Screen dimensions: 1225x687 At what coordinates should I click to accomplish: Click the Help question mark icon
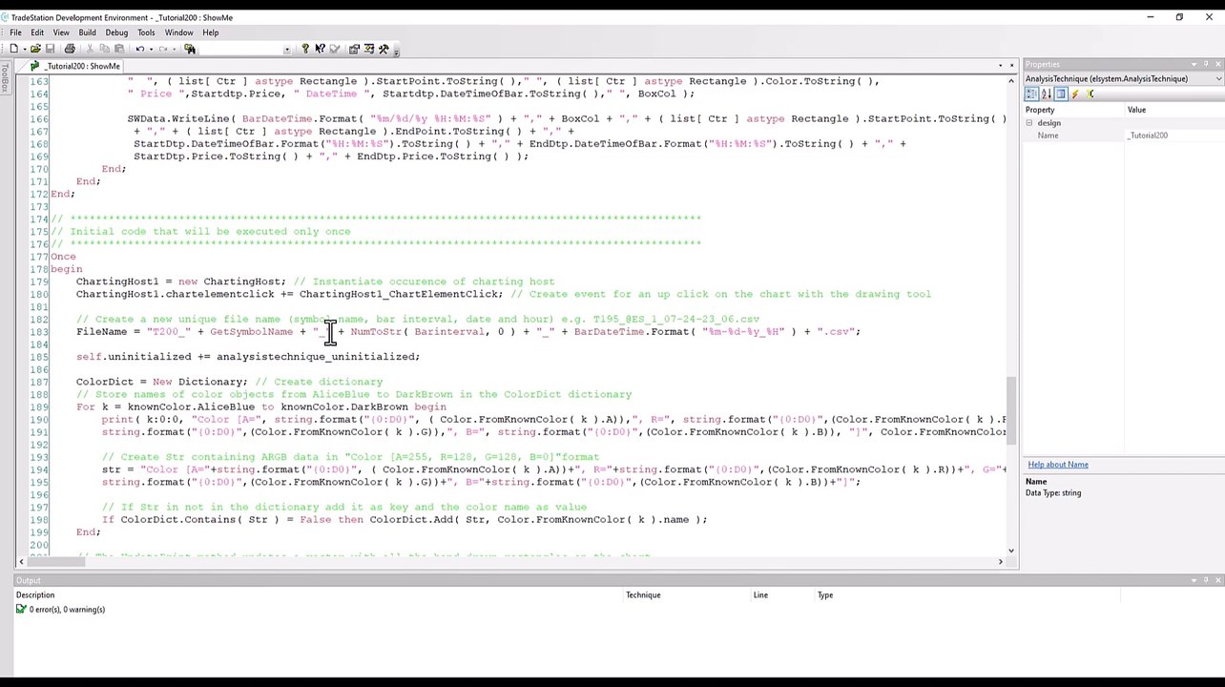point(305,49)
